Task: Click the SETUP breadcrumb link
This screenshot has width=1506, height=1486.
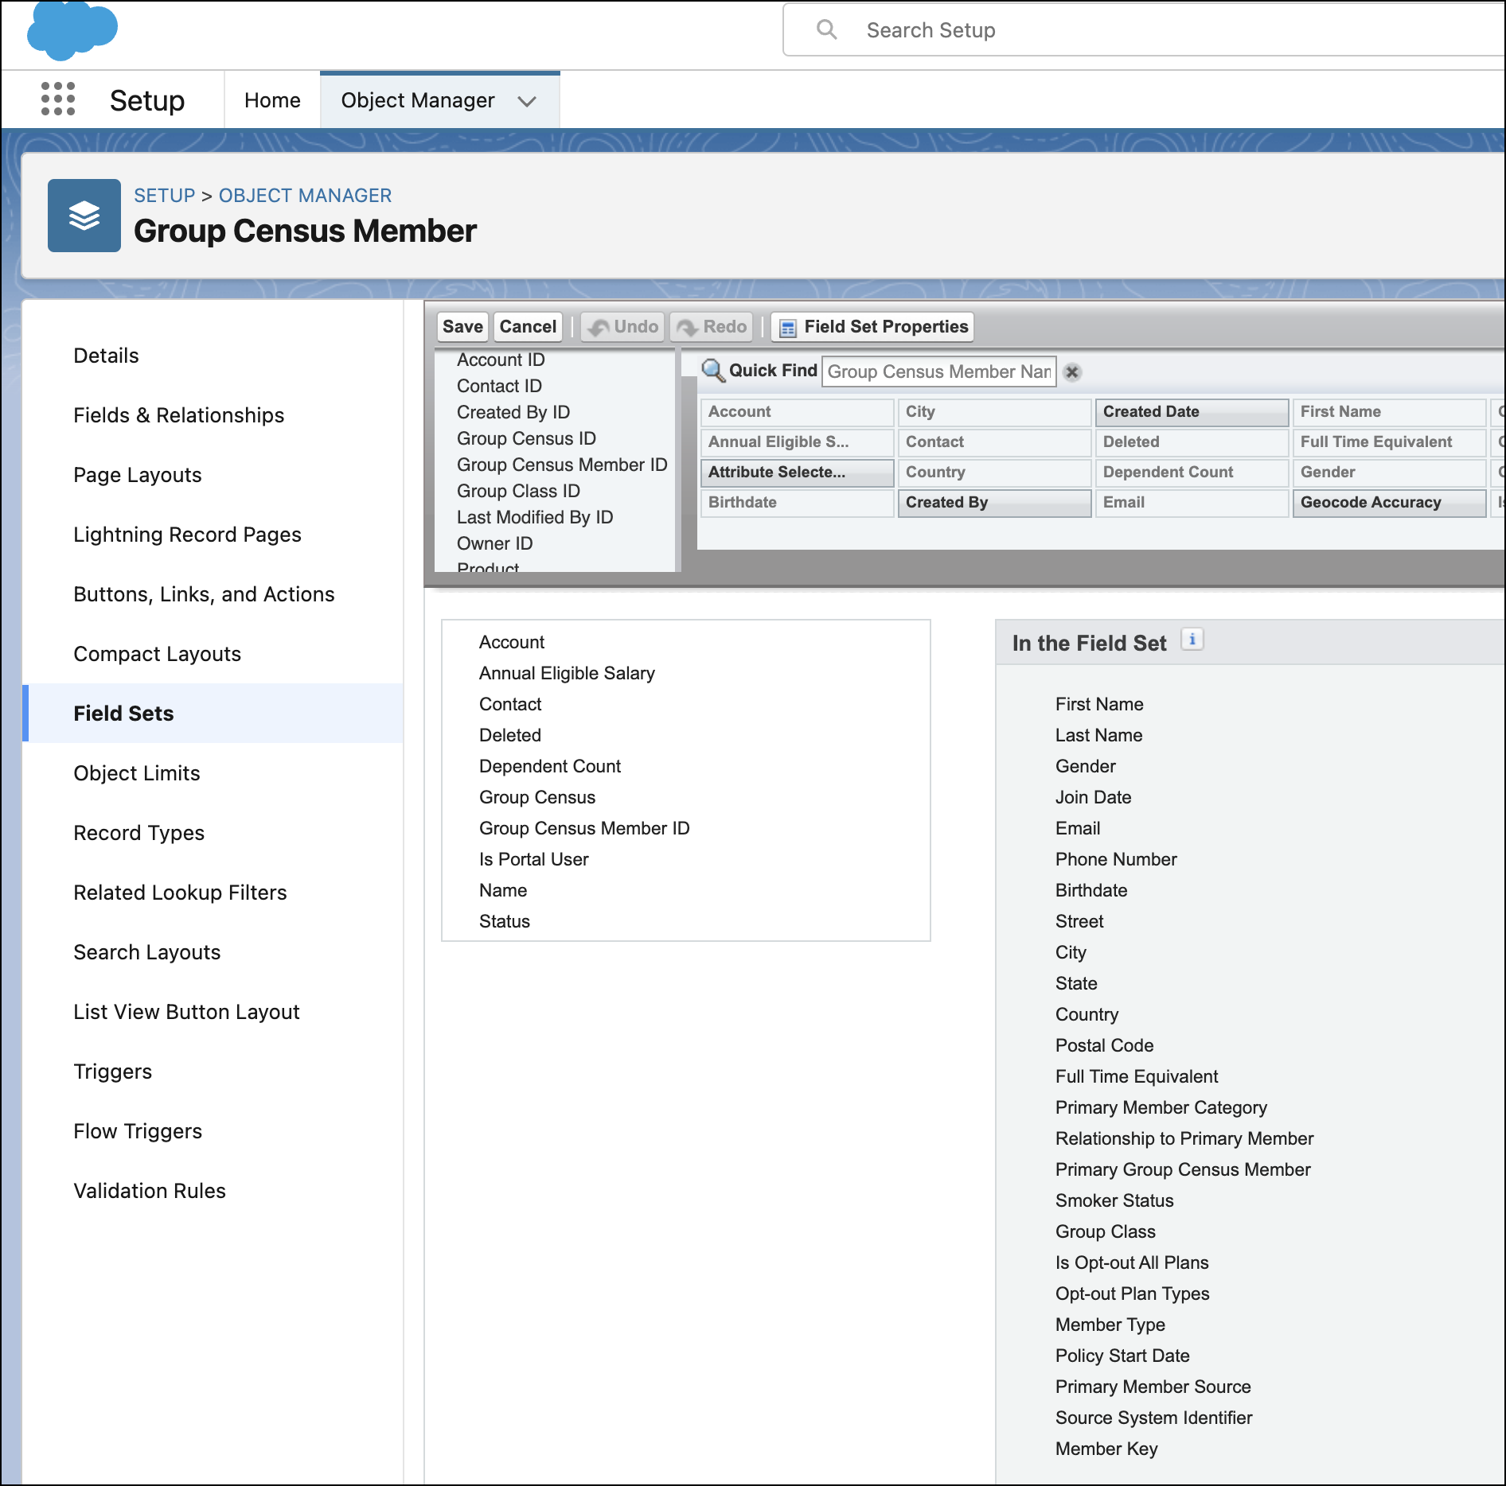Action: [x=164, y=196]
